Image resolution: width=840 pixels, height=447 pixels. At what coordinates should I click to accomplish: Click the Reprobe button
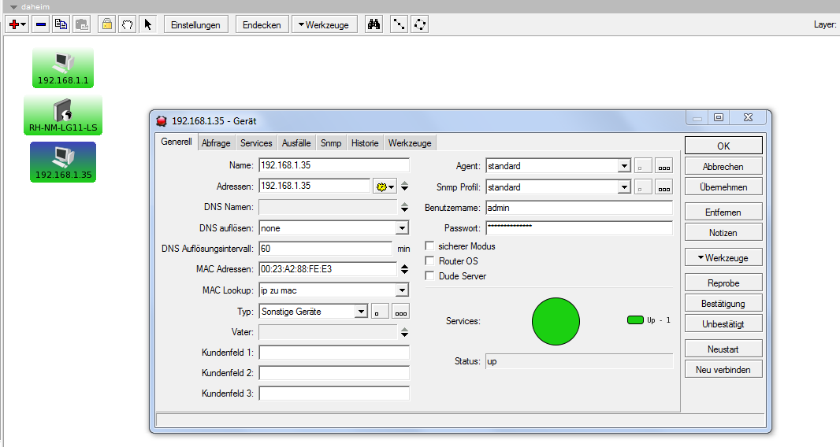click(x=723, y=283)
